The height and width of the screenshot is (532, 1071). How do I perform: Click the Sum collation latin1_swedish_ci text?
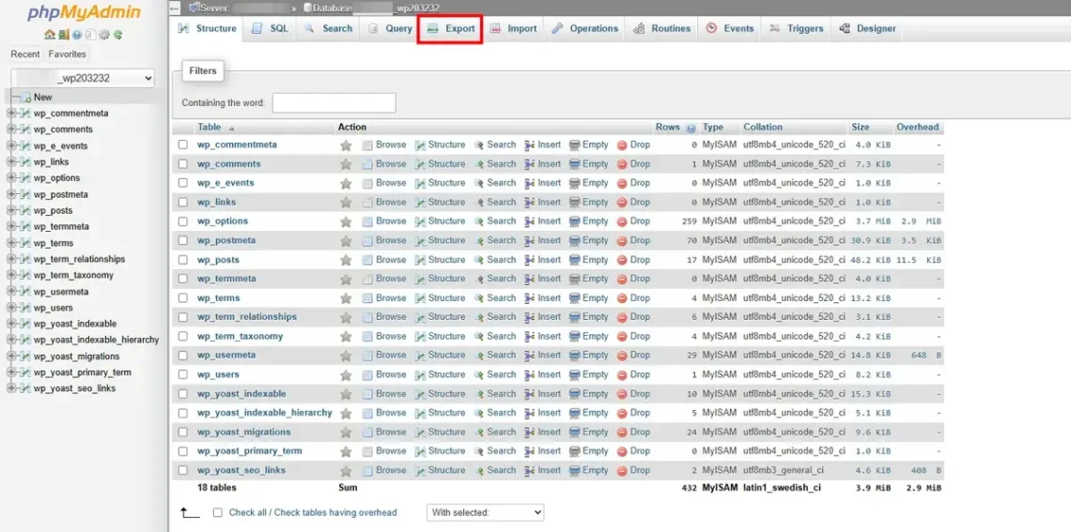tap(782, 488)
